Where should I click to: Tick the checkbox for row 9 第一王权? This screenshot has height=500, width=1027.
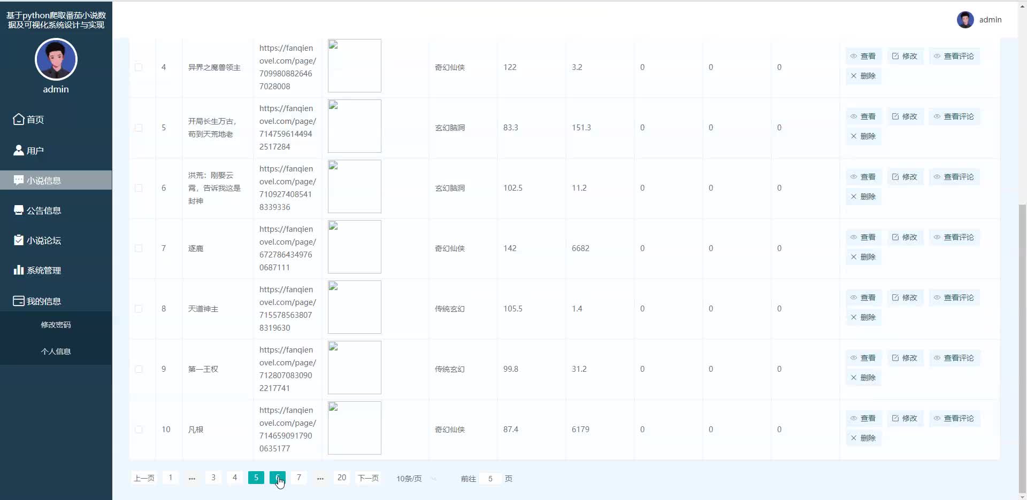[139, 369]
